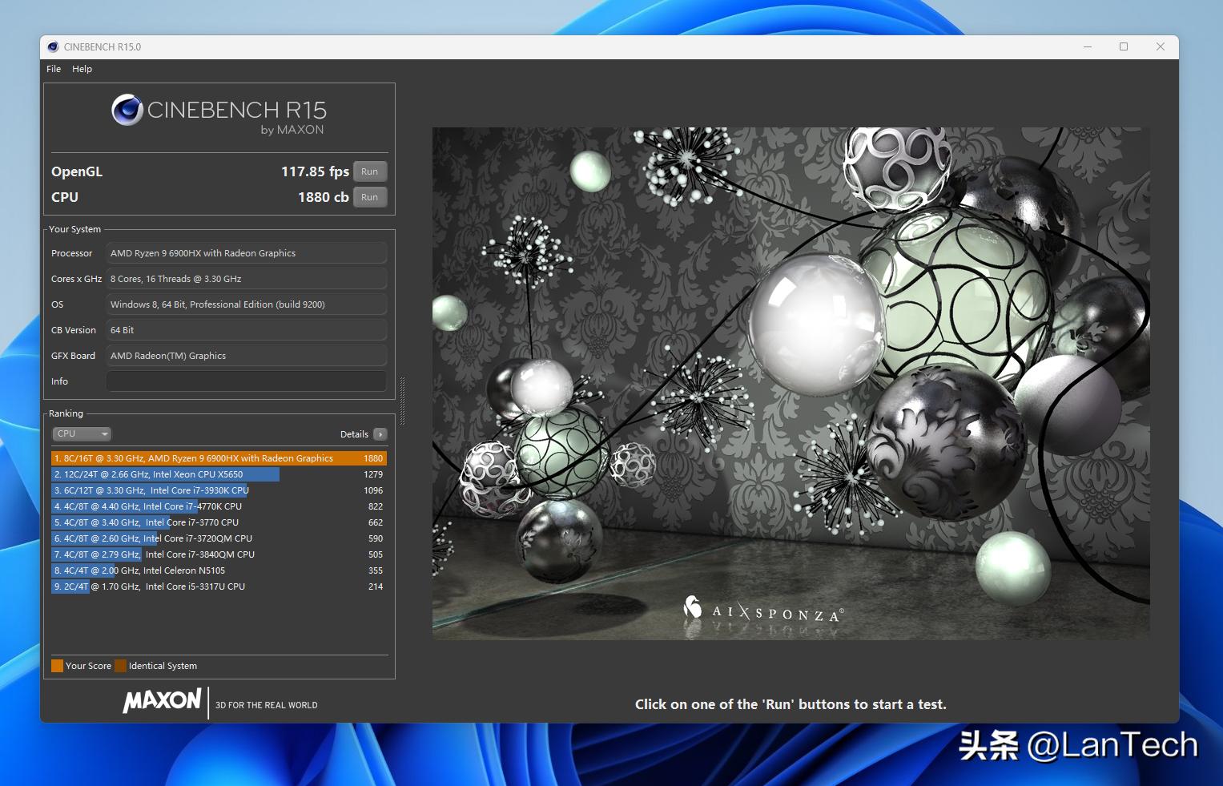Click the Details arrow icon
The image size is (1223, 786).
pyautogui.click(x=380, y=434)
